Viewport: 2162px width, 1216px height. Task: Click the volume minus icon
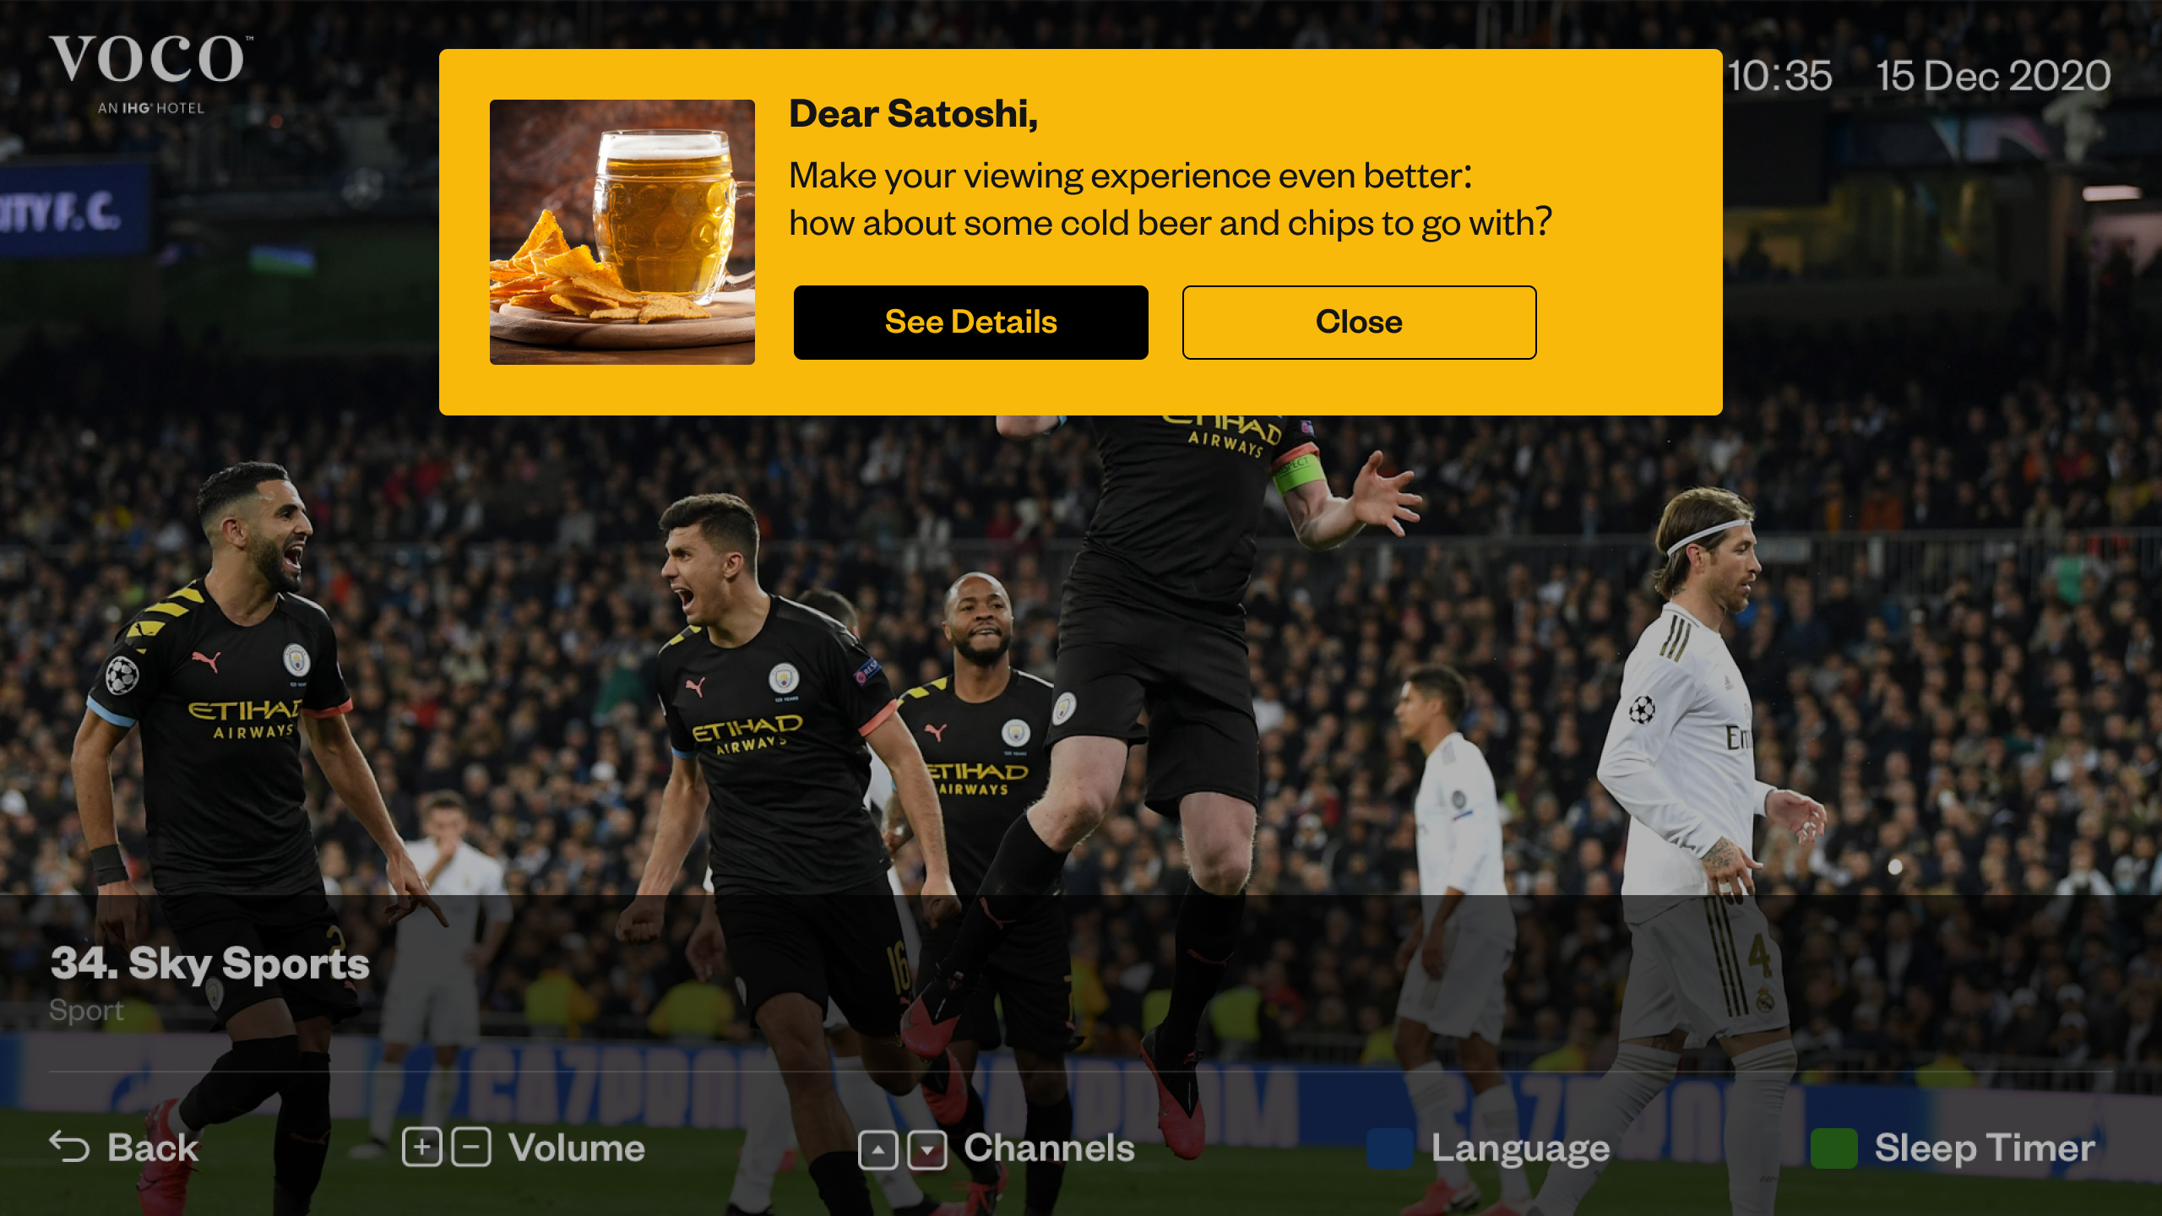471,1148
